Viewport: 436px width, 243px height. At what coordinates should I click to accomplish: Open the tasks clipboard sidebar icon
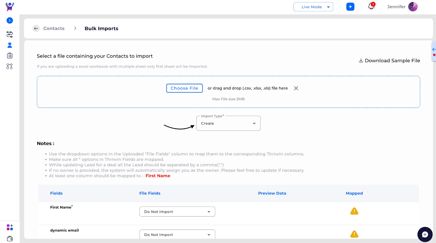click(10, 56)
